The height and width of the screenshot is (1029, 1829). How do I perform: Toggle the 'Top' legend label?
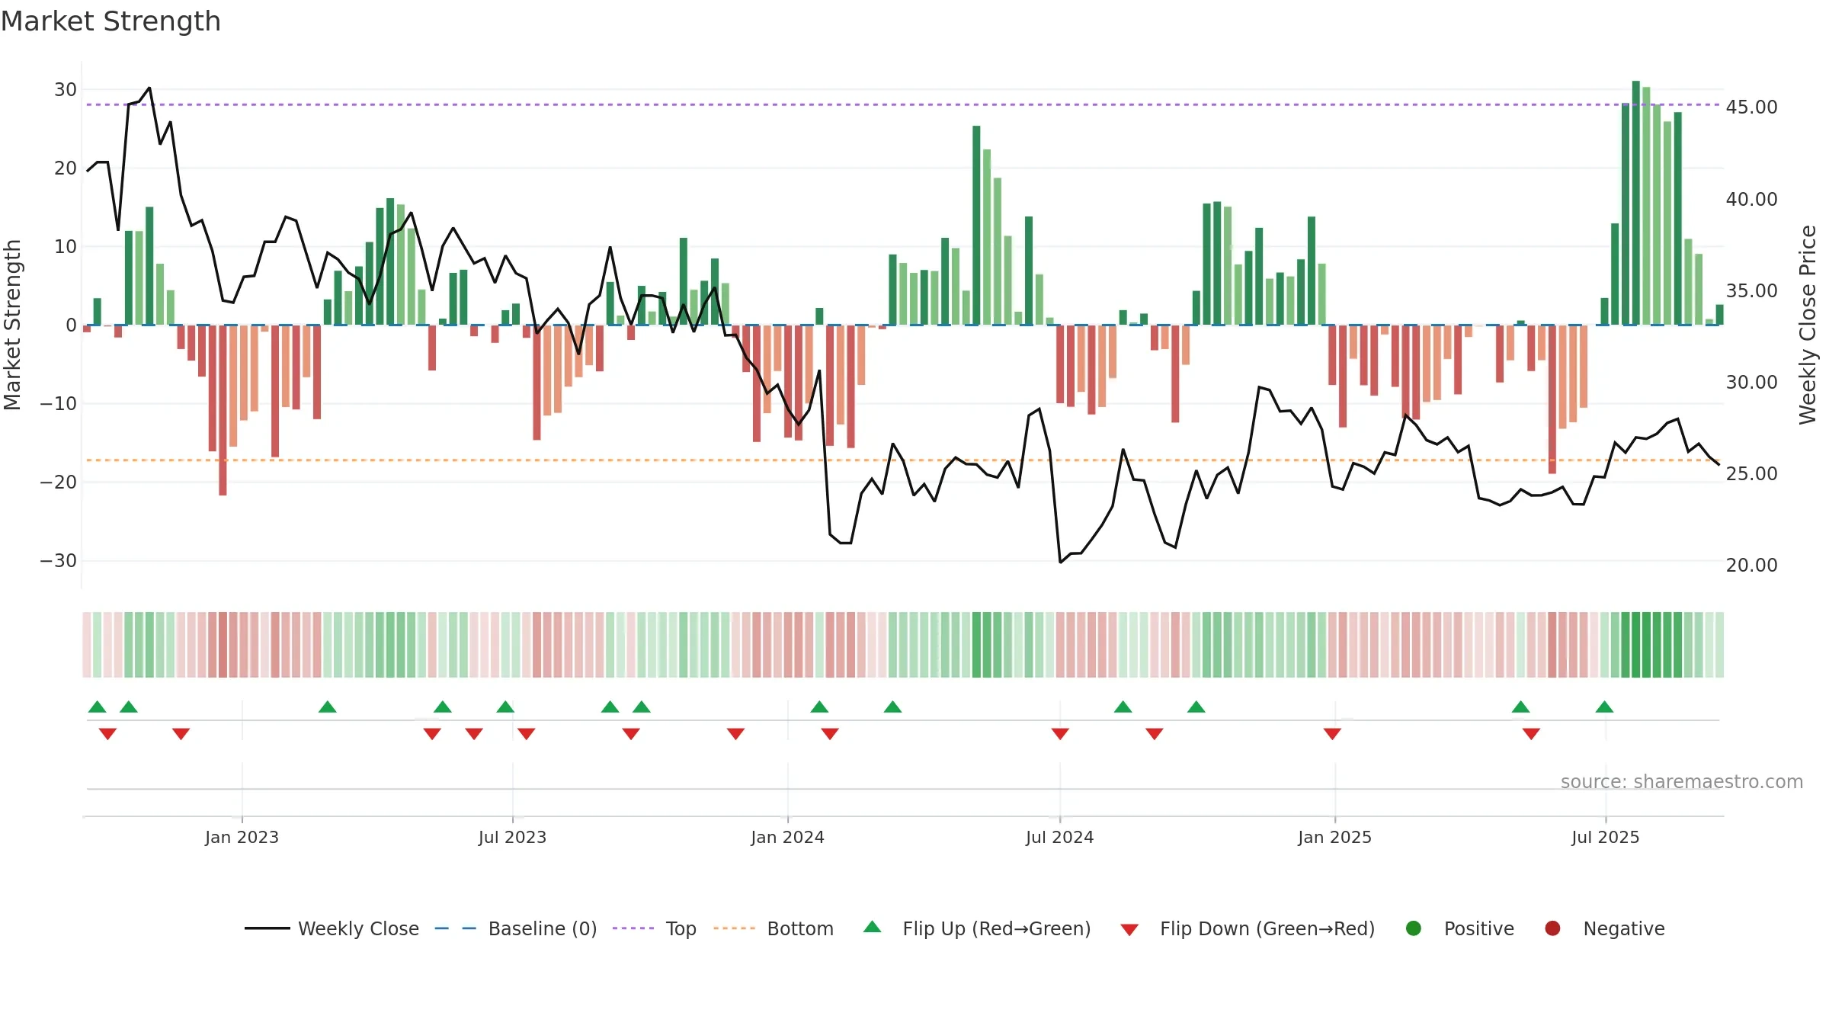coord(681,928)
